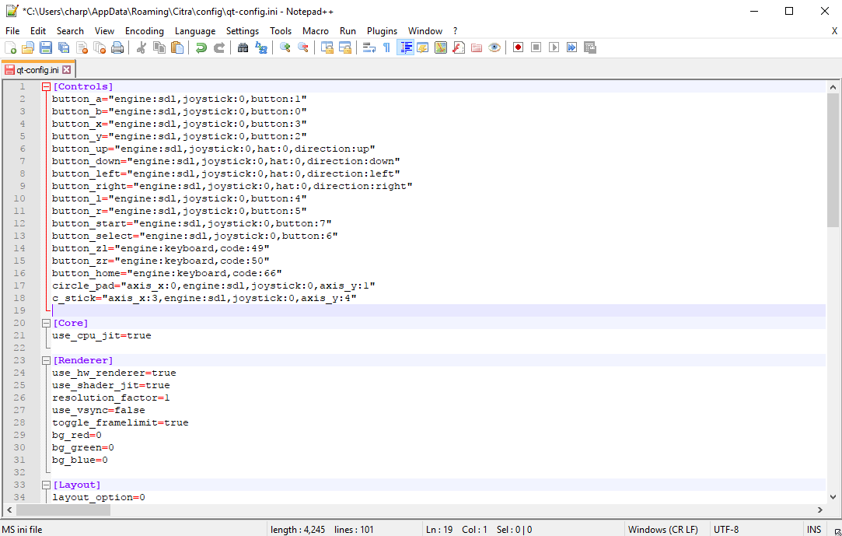842x536 pixels.
Task: Click the vertical scrollbar down arrow
Action: click(x=833, y=496)
